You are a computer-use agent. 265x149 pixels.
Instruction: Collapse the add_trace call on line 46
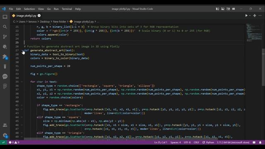click(x=22, y=125)
